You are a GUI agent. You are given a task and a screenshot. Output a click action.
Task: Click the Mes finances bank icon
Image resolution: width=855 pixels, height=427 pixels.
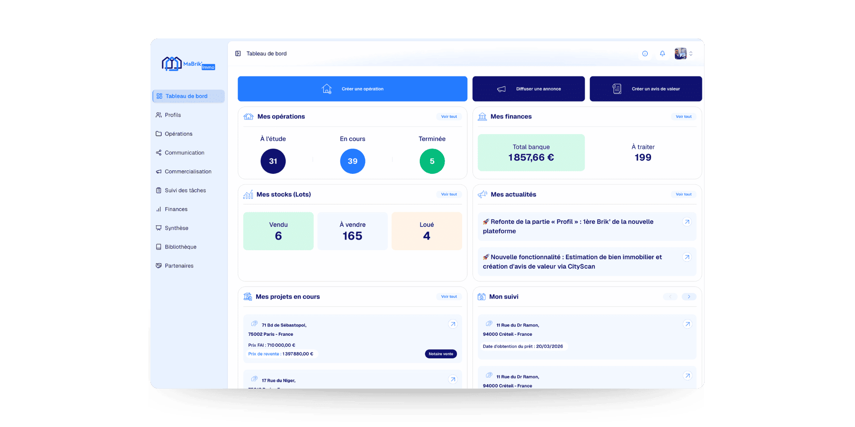[x=482, y=117]
